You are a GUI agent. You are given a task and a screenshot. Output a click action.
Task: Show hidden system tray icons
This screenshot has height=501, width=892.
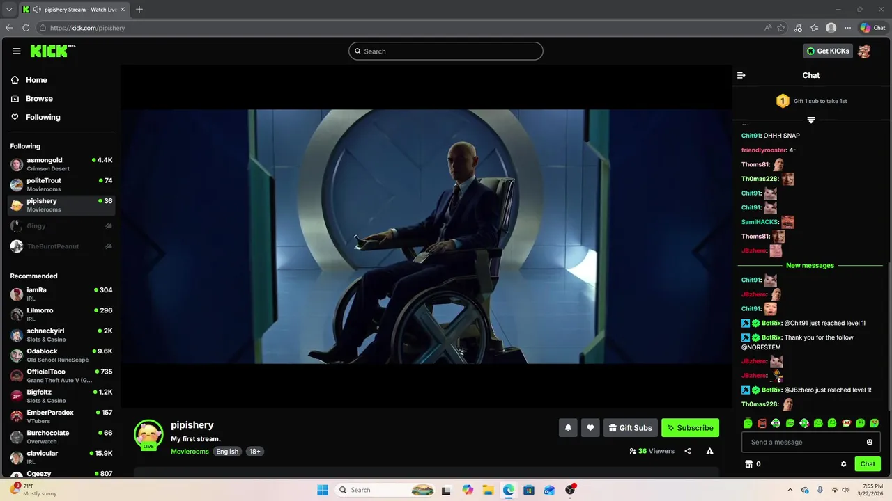[790, 490]
